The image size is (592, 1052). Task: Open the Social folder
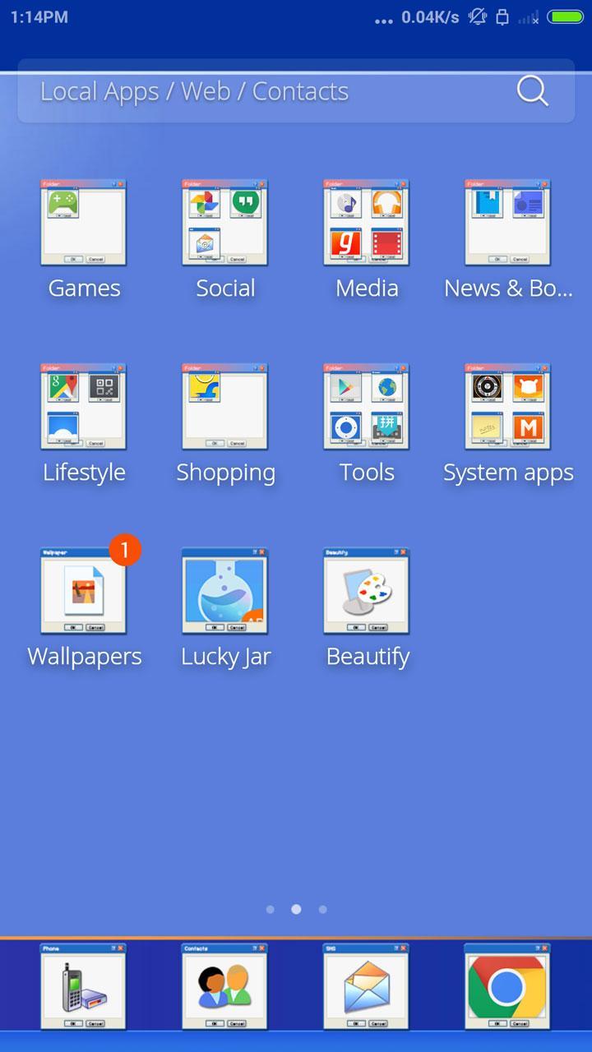[225, 223]
